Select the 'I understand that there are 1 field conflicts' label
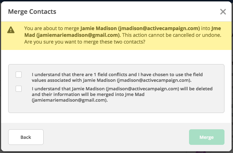The width and height of the screenshot is (233, 153). click(117, 77)
